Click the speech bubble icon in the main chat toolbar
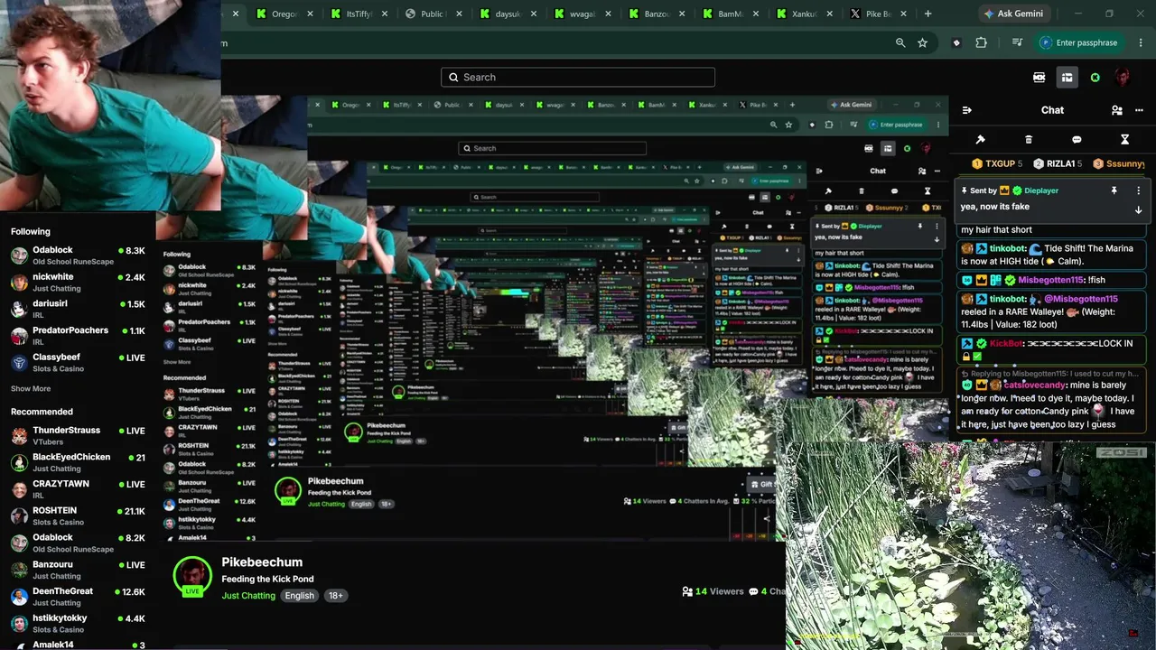The image size is (1156, 650). pos(1077,140)
